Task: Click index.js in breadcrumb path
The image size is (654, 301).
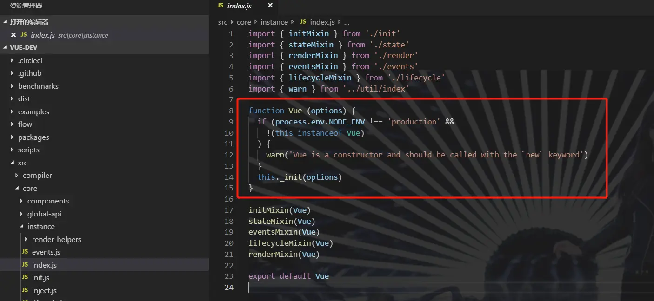Action: (x=322, y=22)
